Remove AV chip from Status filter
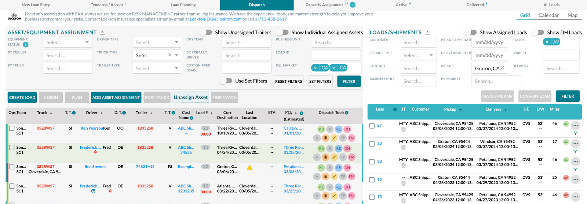 [x=547, y=42]
